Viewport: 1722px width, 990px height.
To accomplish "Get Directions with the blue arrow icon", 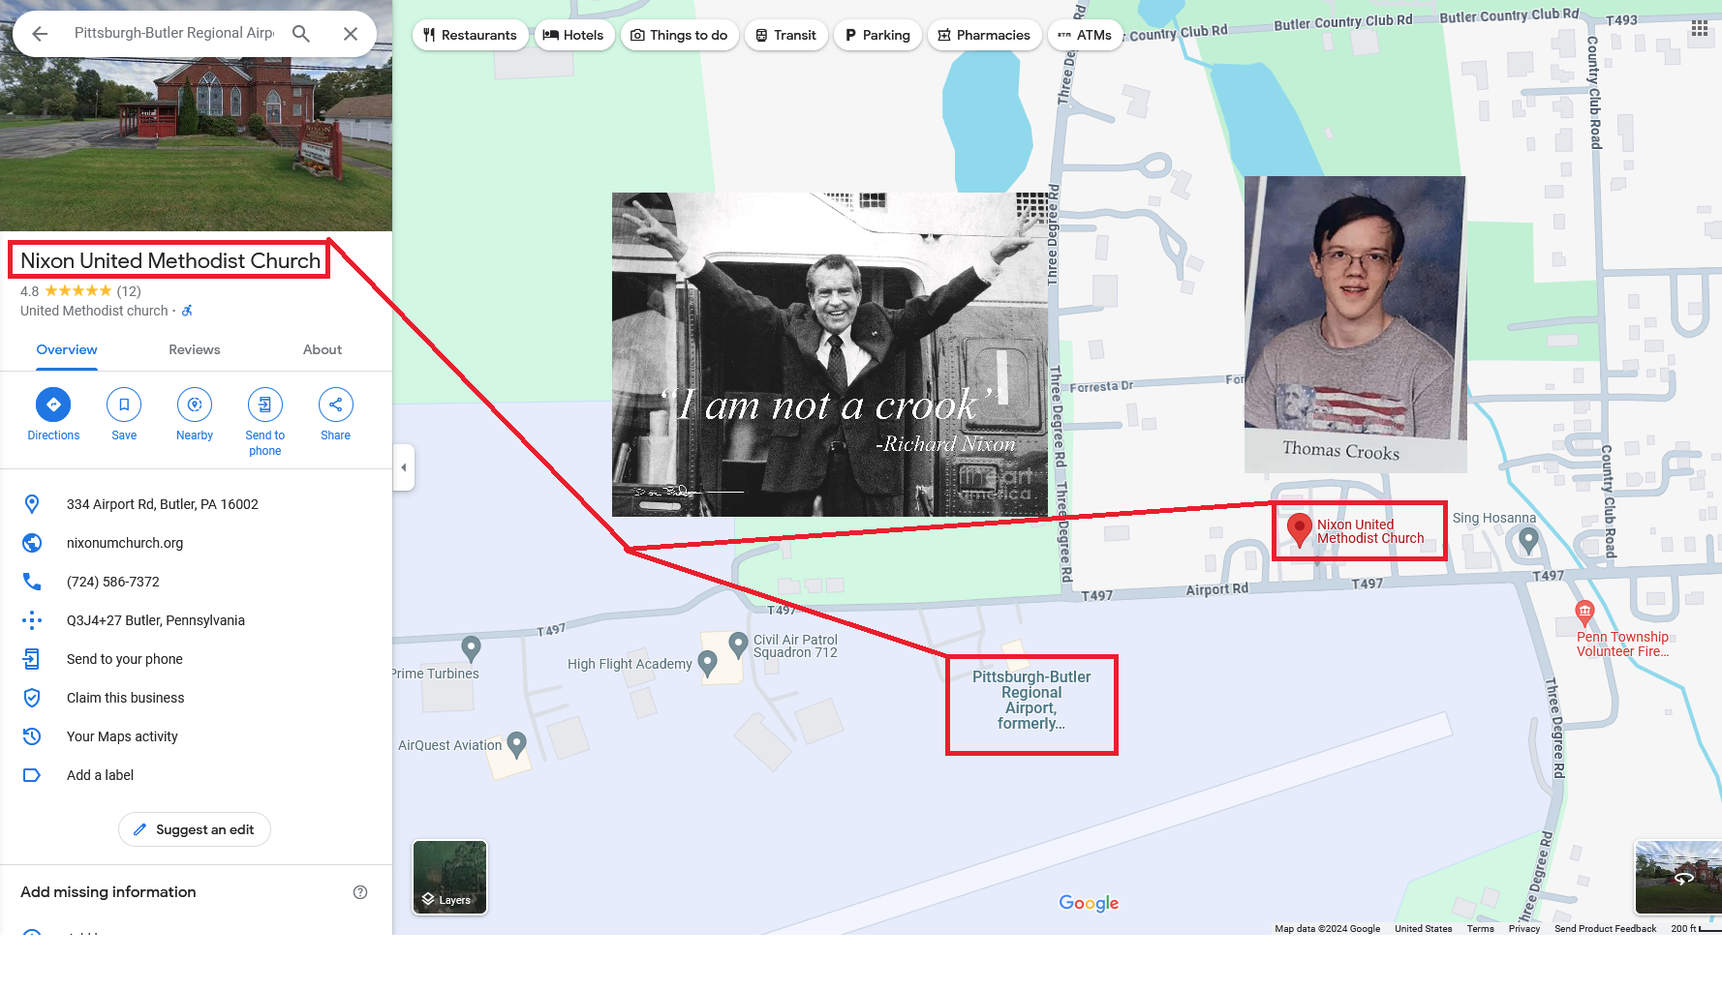I will pyautogui.click(x=53, y=405).
